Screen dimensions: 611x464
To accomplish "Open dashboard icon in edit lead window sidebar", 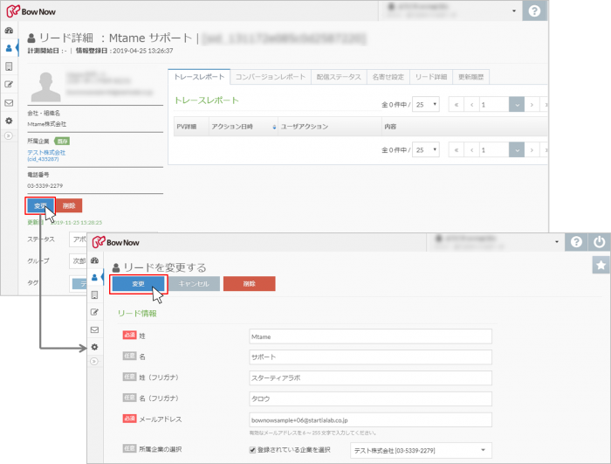I will [x=94, y=260].
